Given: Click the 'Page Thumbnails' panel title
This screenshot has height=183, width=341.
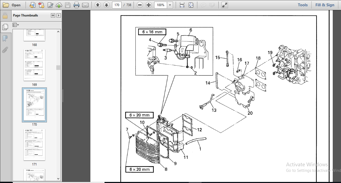Looking at the screenshot, I should 26,15.
